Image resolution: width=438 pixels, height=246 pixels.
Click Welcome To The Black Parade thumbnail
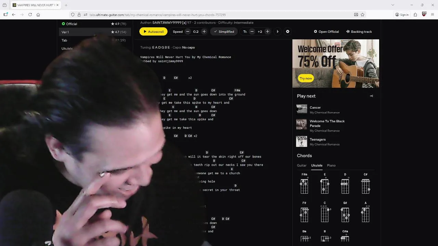tap(301, 124)
